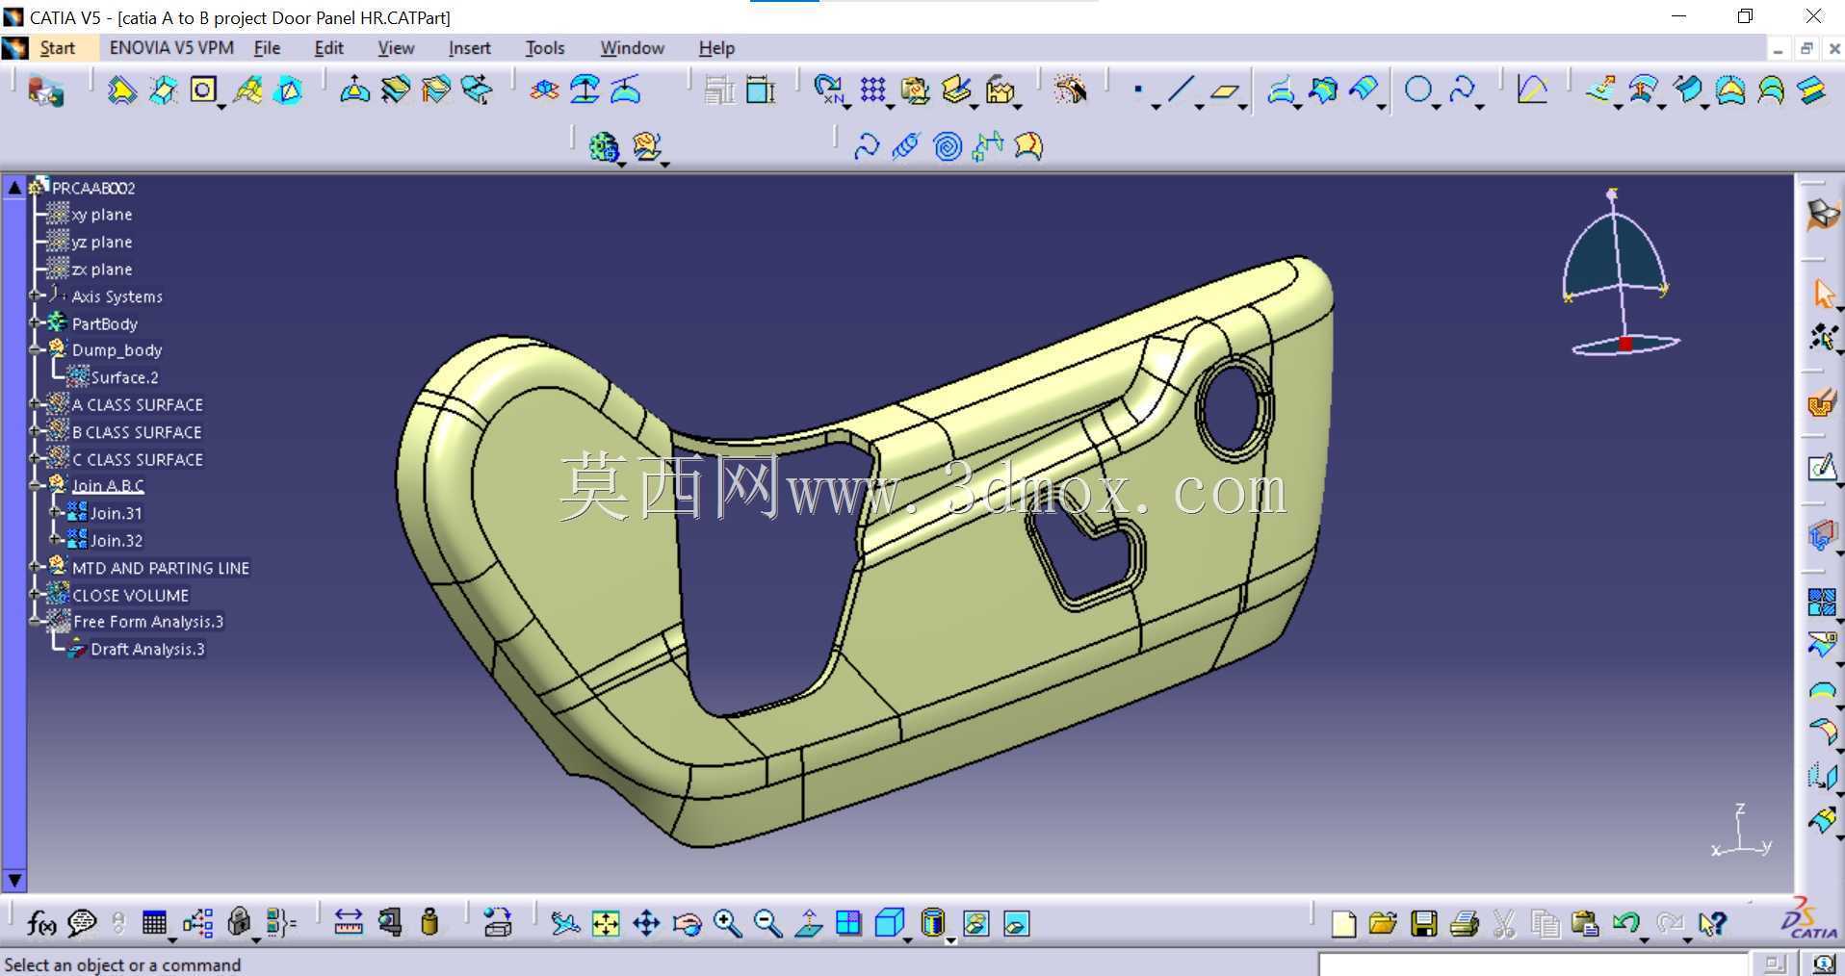
Task: Toggle the Hide/Show icon
Action: (x=975, y=924)
